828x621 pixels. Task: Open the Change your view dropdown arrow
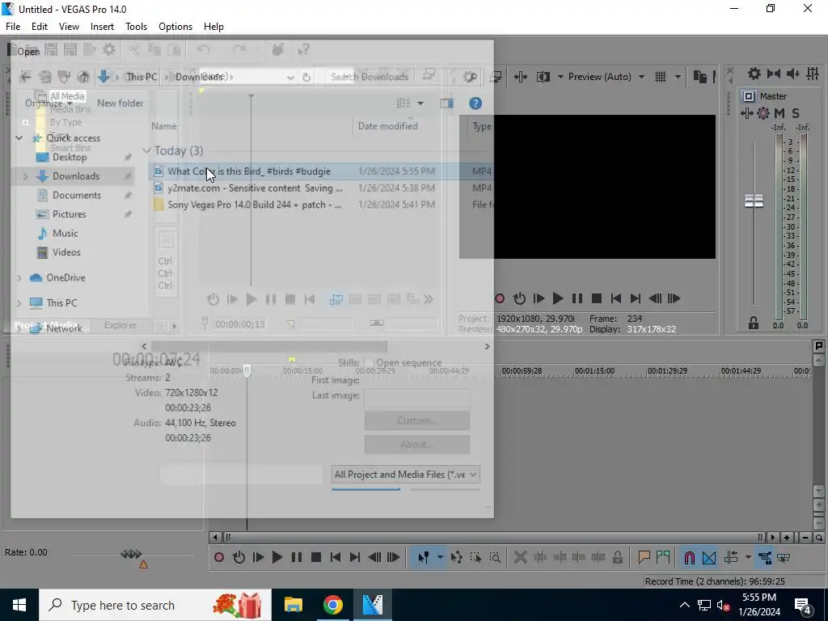point(420,103)
